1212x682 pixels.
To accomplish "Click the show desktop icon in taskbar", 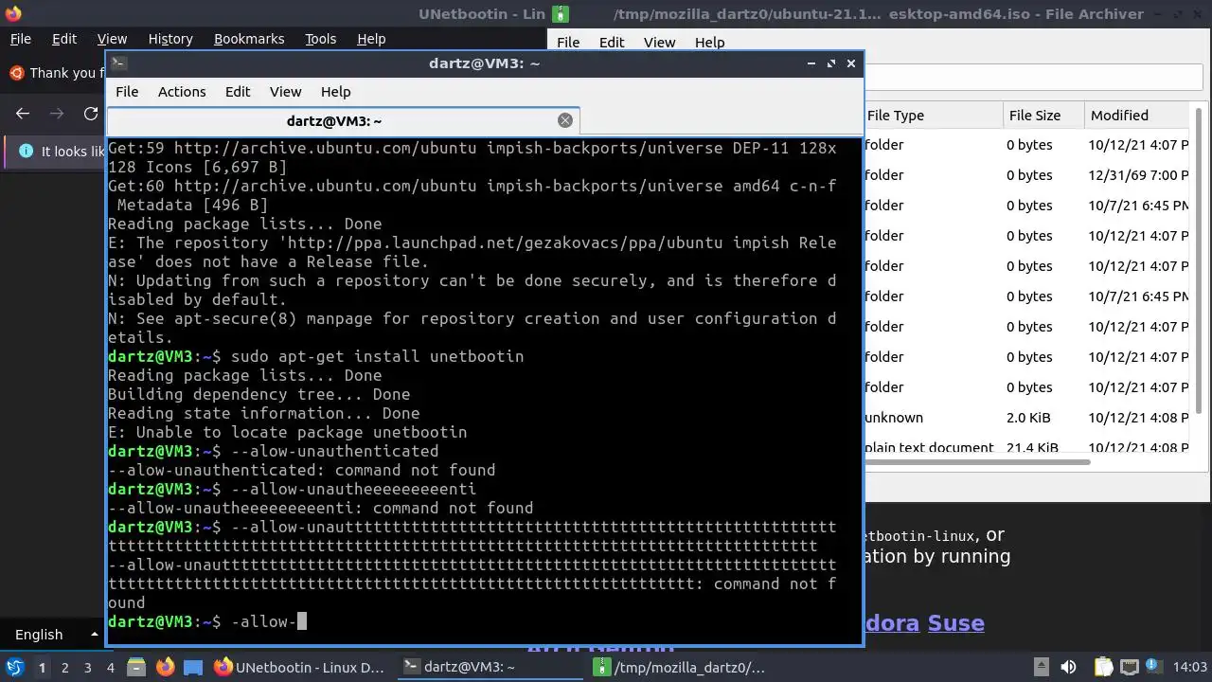I will 193,667.
